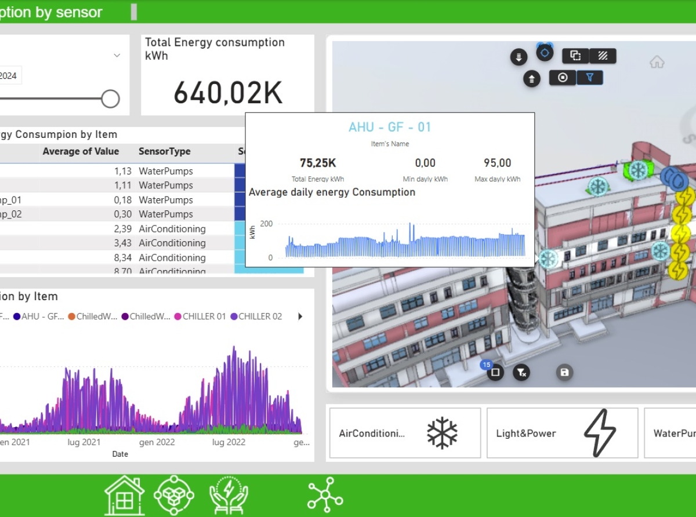The height and width of the screenshot is (517, 696).
Task: Open the energy hands icon in bottom bar
Action: [x=228, y=496]
